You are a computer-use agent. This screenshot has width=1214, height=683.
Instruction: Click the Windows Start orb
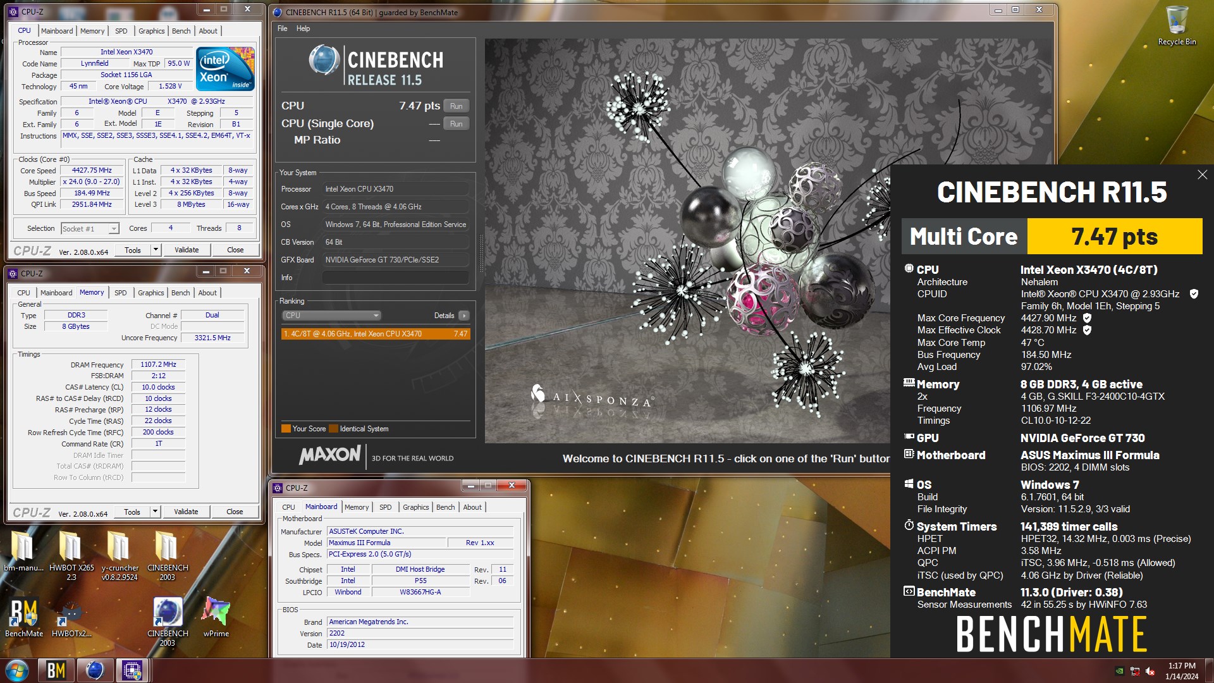pyautogui.click(x=17, y=670)
